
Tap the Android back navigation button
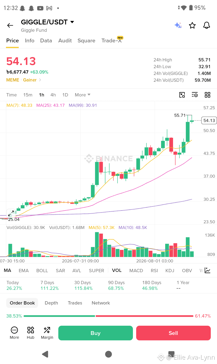point(45,354)
